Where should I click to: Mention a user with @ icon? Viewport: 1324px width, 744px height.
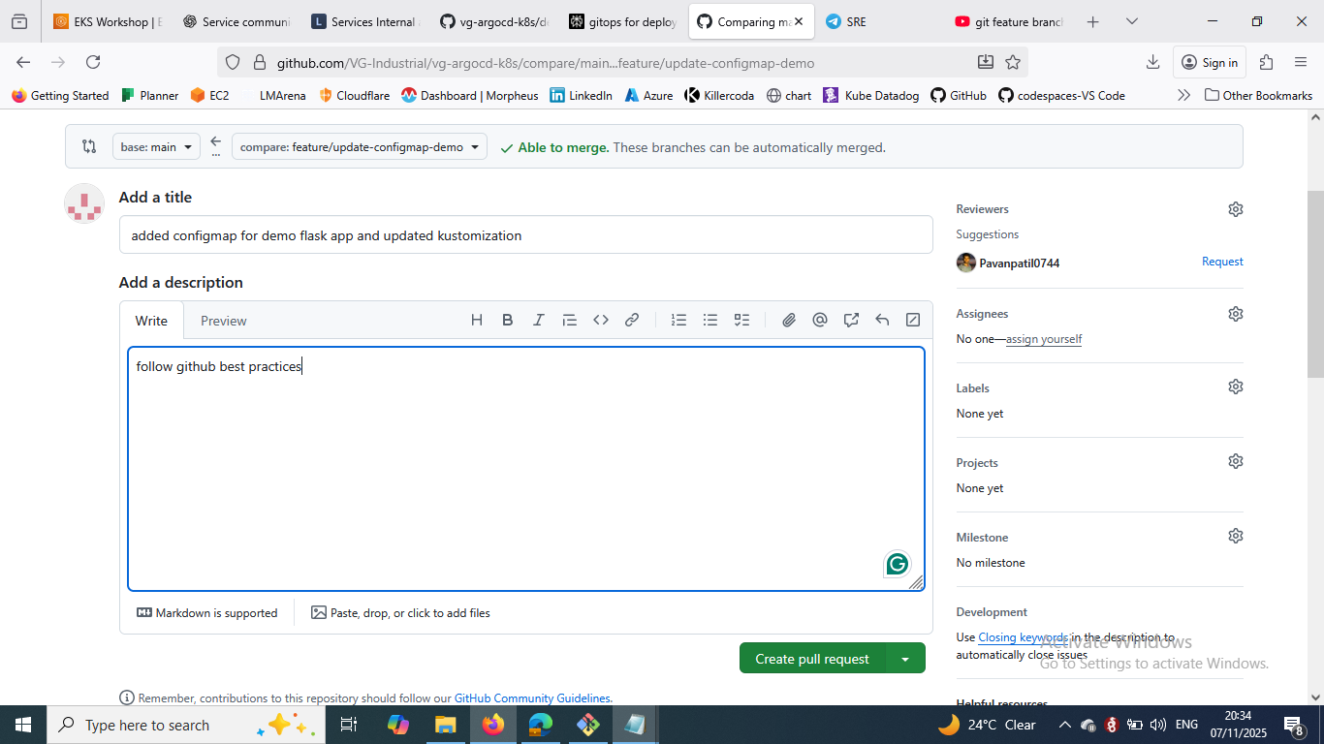click(x=820, y=320)
